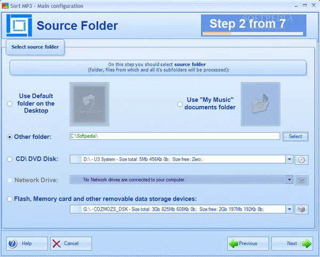Click the Source Folder heading text
320x257 pixels.
[x=77, y=26]
